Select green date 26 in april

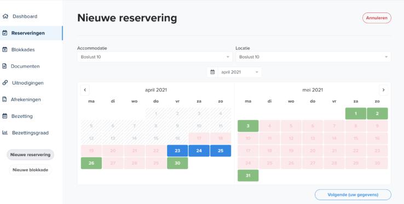91,163
